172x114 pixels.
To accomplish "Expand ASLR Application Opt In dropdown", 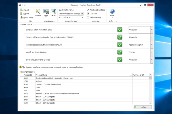I will coord(152,45).
